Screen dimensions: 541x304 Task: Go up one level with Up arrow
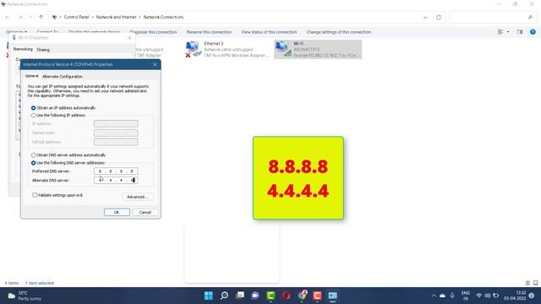coord(41,17)
